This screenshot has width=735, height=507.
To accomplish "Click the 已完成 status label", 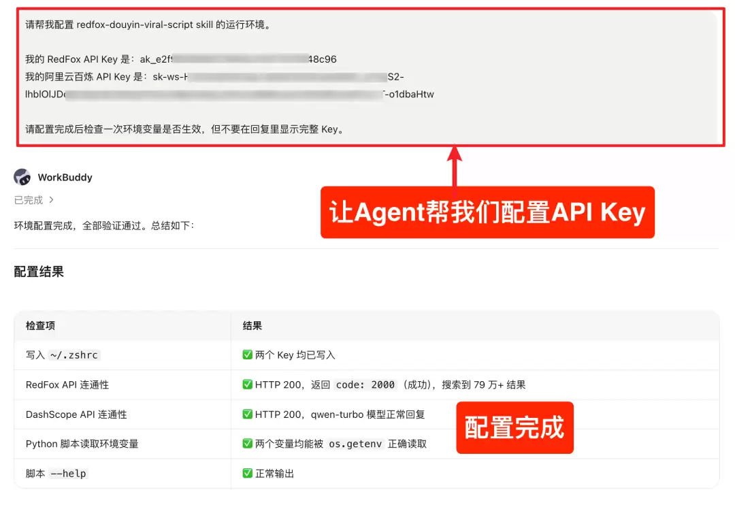I will [29, 200].
